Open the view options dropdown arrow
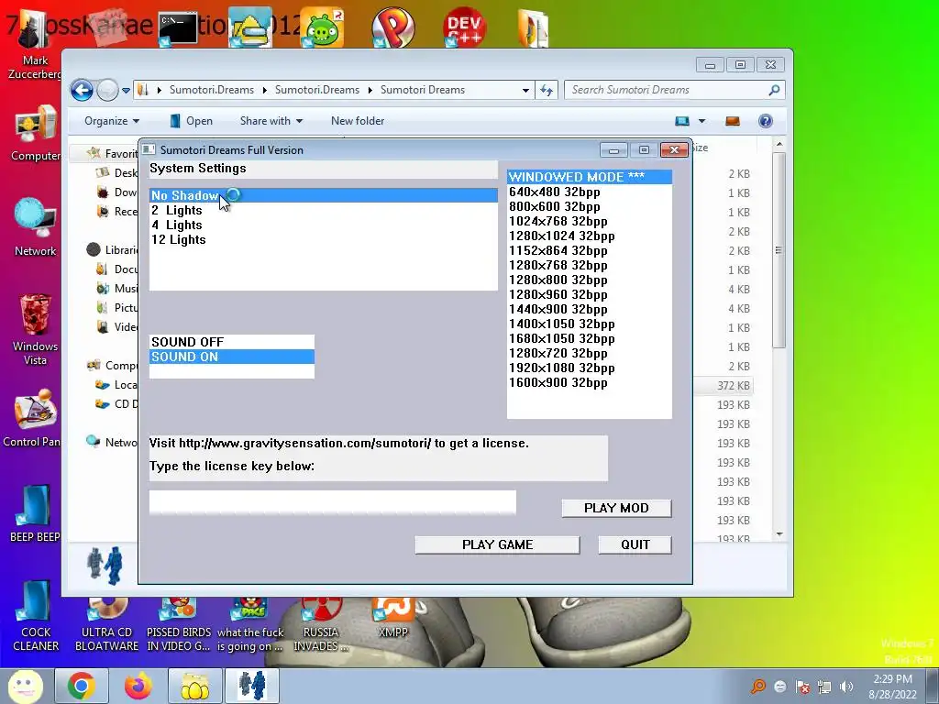 701,121
